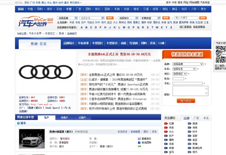Click 凯迪拉克 in brand ranking
The image size is (226, 155).
(197, 148)
